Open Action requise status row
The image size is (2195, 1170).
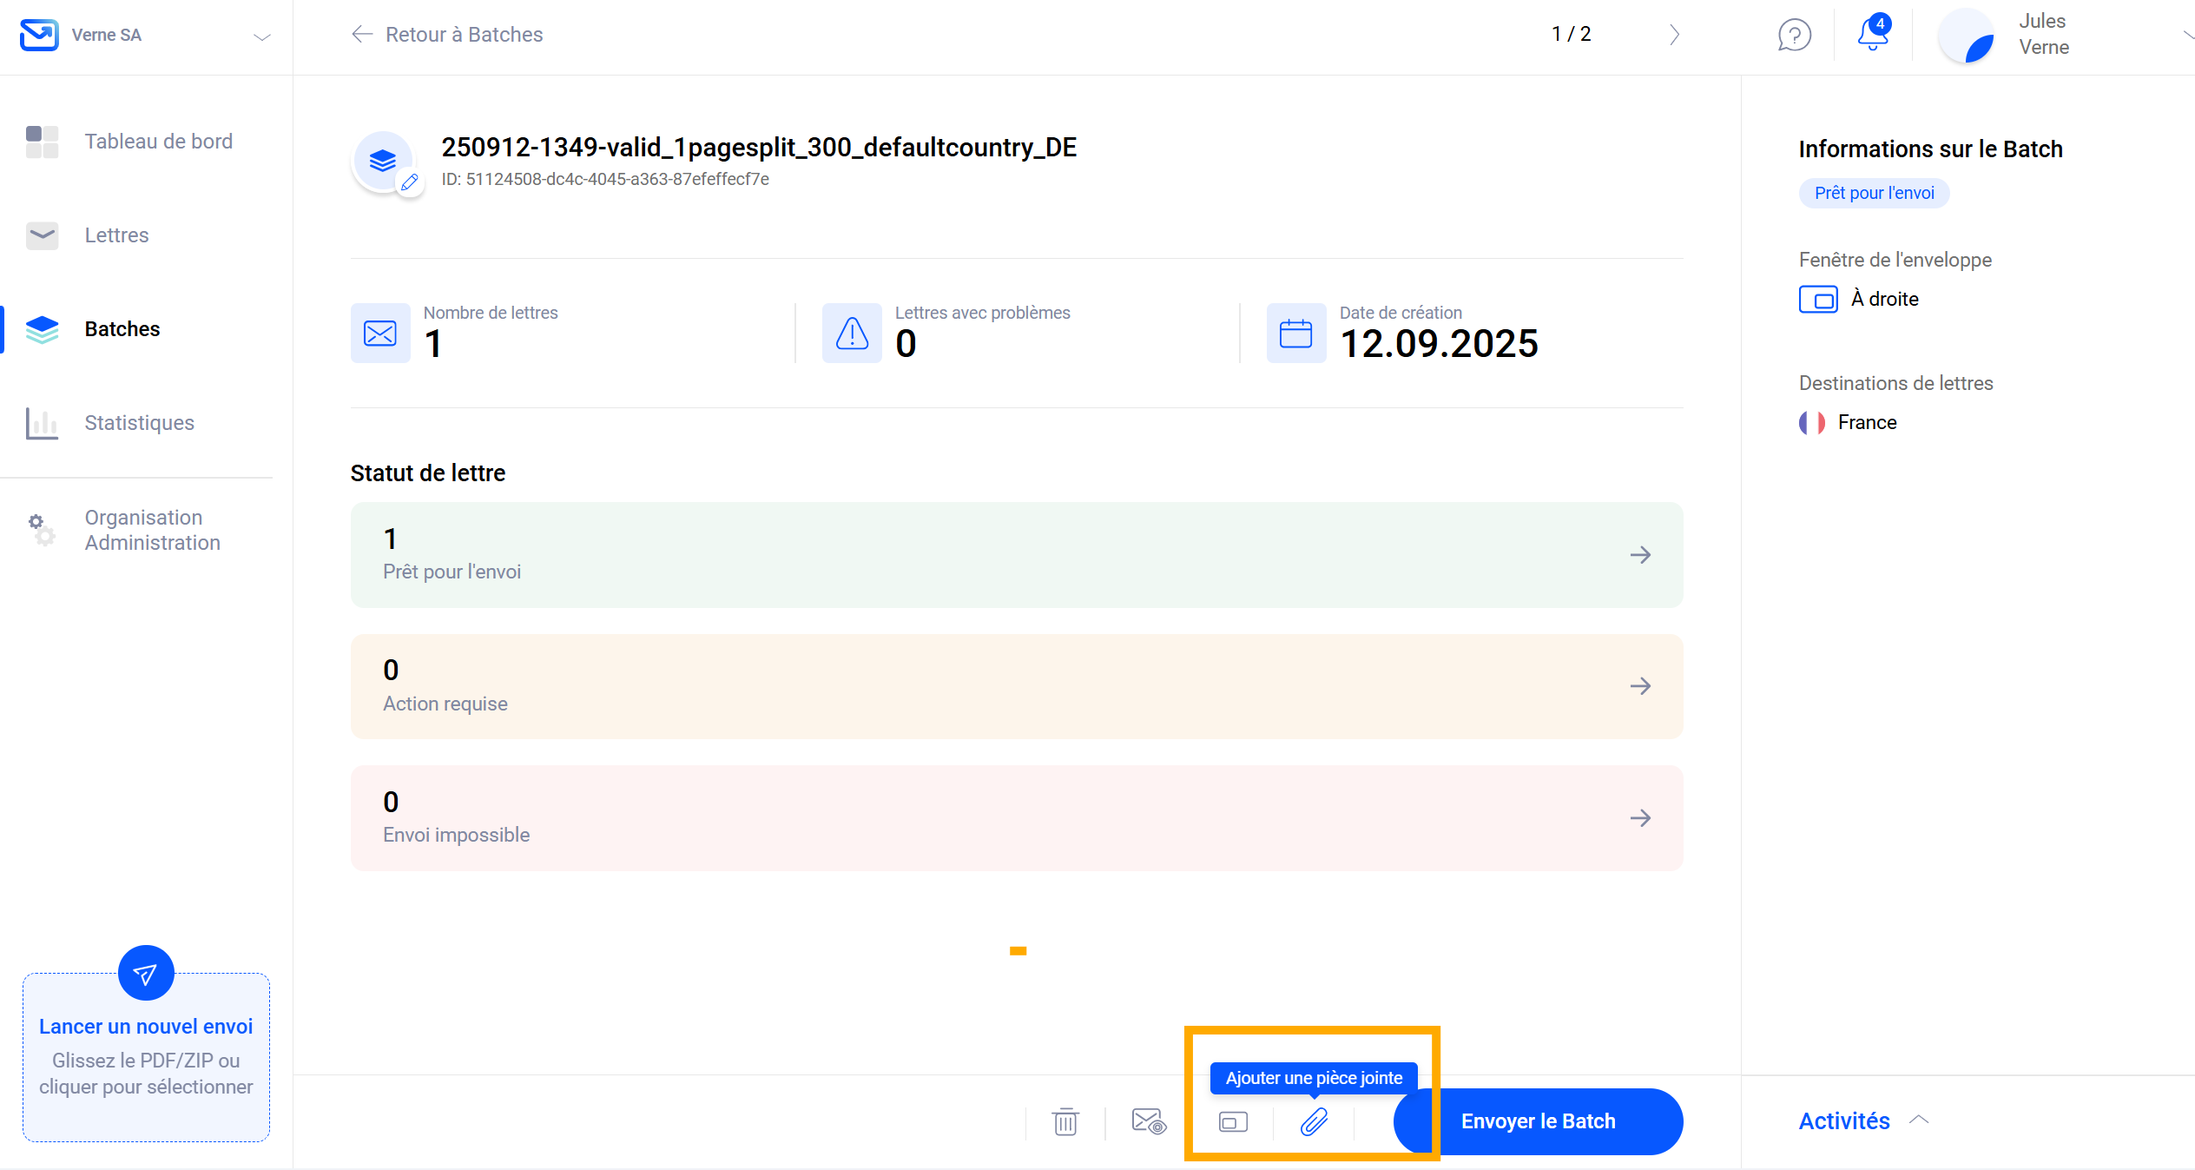1016,686
